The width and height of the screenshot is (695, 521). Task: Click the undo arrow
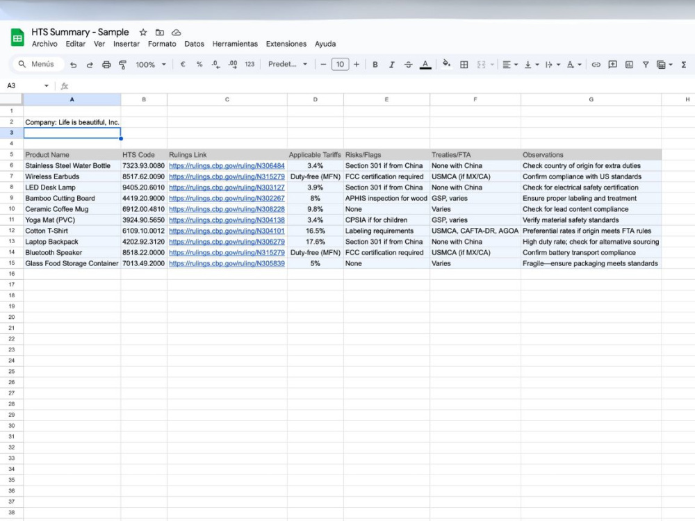point(73,65)
